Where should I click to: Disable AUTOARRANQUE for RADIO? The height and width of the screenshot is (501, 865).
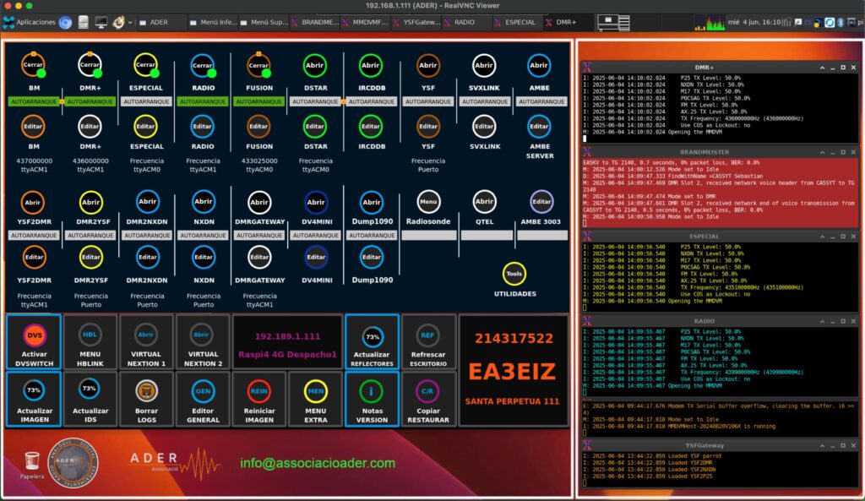(x=203, y=101)
